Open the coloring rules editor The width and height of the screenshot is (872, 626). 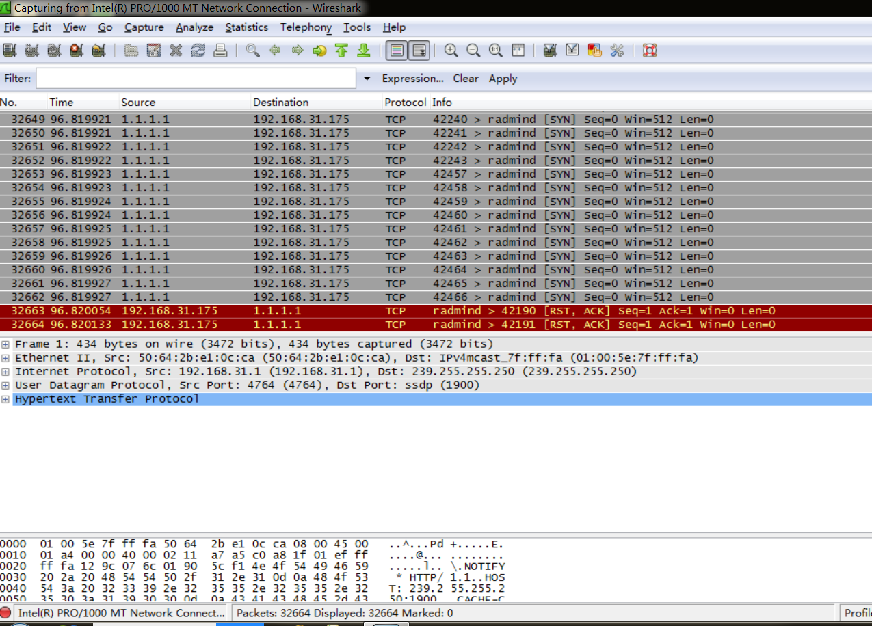(x=594, y=50)
